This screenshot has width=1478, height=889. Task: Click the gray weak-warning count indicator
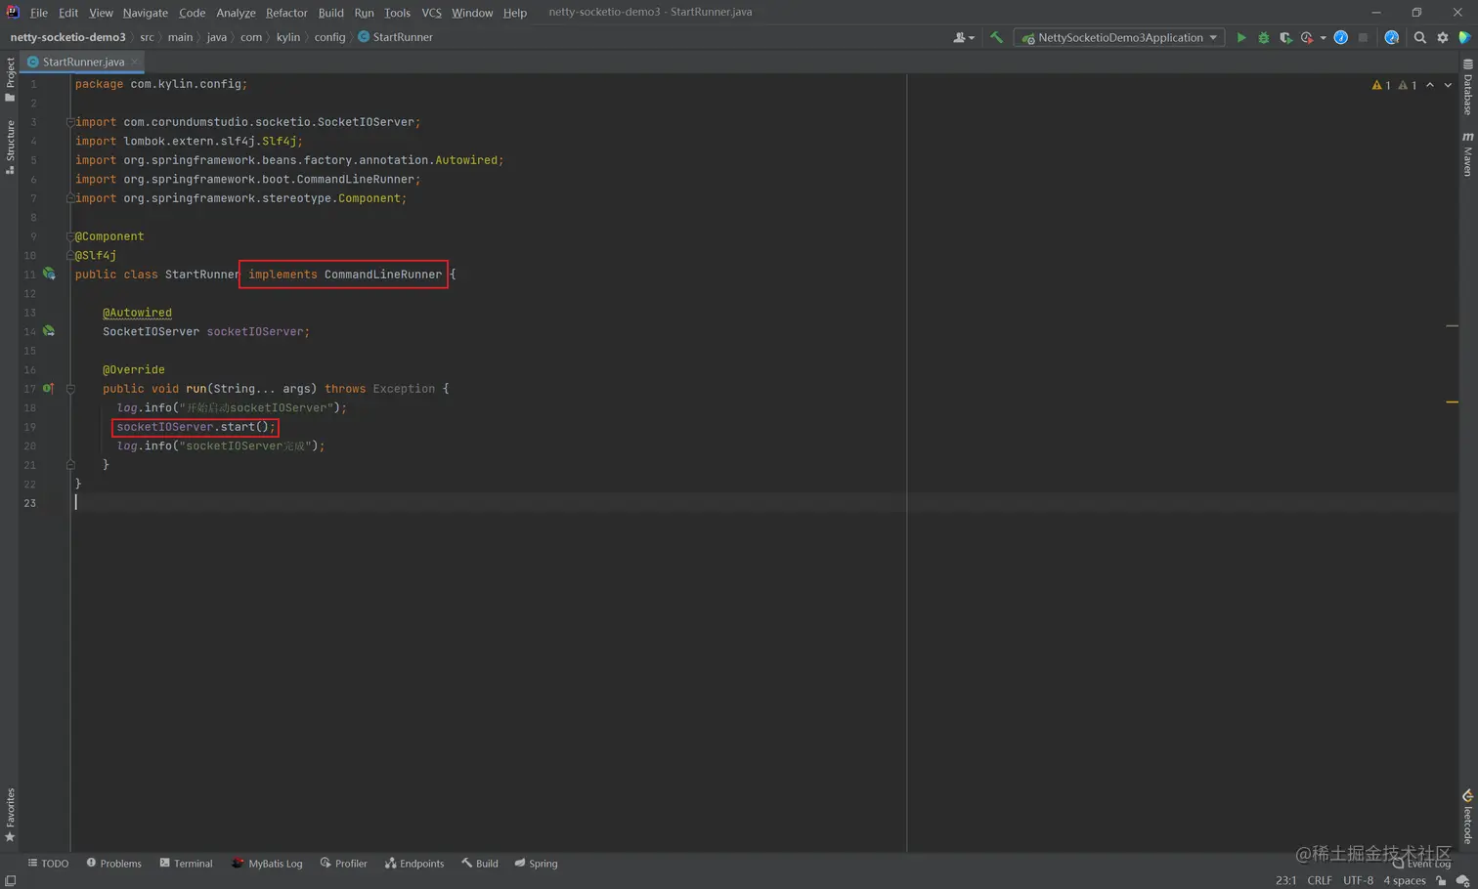point(1408,85)
